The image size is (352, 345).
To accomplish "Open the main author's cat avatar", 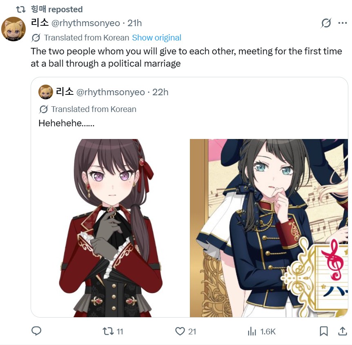I will click(x=13, y=29).
